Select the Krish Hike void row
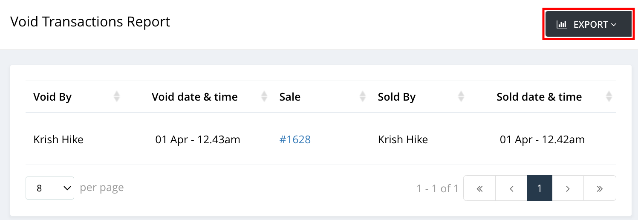 321,139
